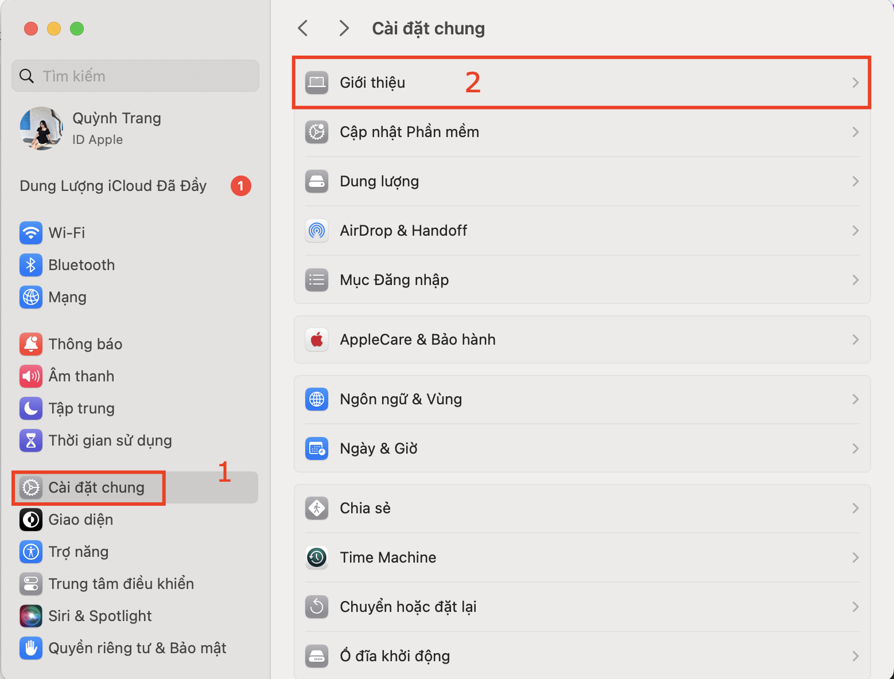Click the Thông báo bell icon
The height and width of the screenshot is (679, 894).
(x=31, y=344)
